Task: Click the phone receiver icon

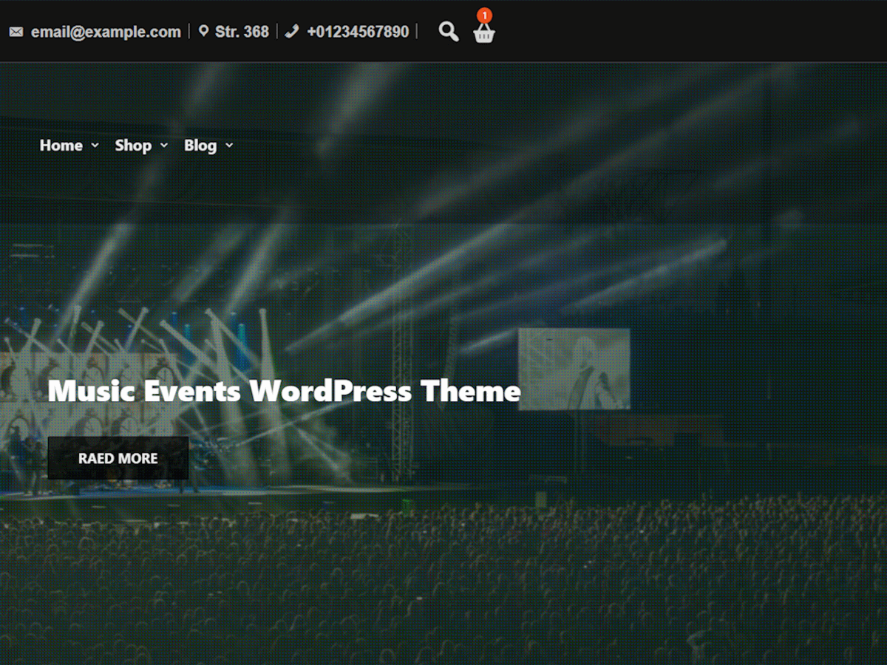Action: click(x=291, y=31)
